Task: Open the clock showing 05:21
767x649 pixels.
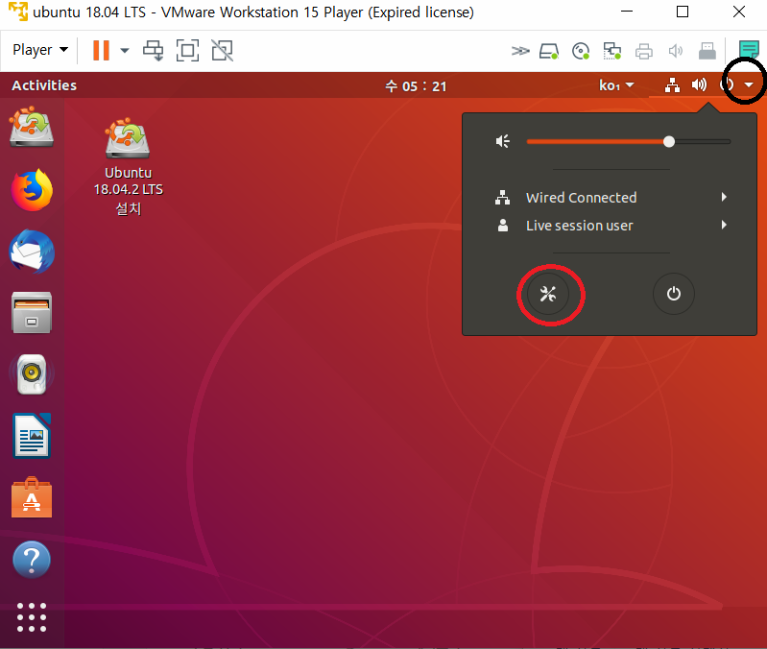Action: (416, 86)
